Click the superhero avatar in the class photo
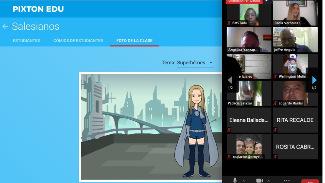 pos(196,132)
